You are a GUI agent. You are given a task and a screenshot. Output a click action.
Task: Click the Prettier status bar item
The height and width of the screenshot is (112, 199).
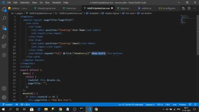(x=183, y=105)
